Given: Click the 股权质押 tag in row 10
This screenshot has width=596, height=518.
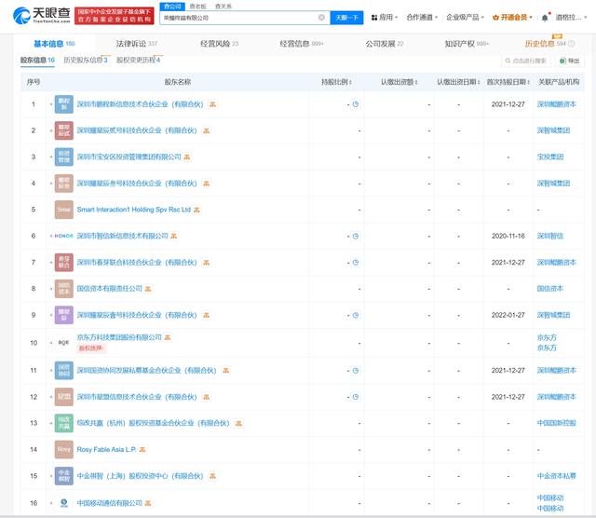Looking at the screenshot, I should (91, 348).
